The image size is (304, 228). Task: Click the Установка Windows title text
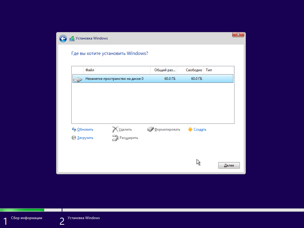coord(92,38)
